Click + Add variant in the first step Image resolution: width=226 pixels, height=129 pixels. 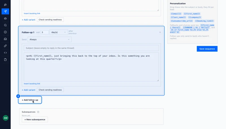[x=29, y=20]
